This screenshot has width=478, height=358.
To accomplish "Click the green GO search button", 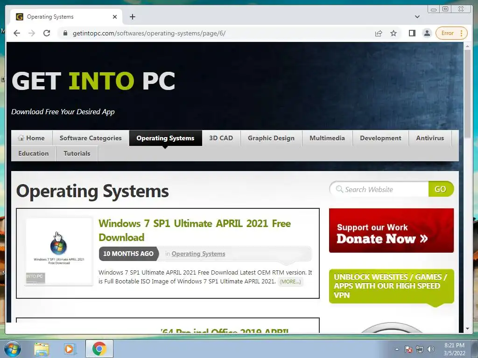I will [x=441, y=189].
